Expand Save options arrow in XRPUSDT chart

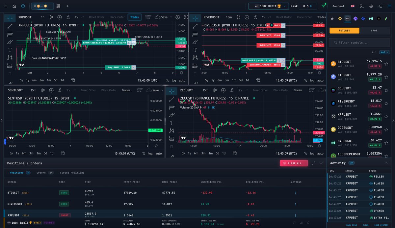[172, 17]
